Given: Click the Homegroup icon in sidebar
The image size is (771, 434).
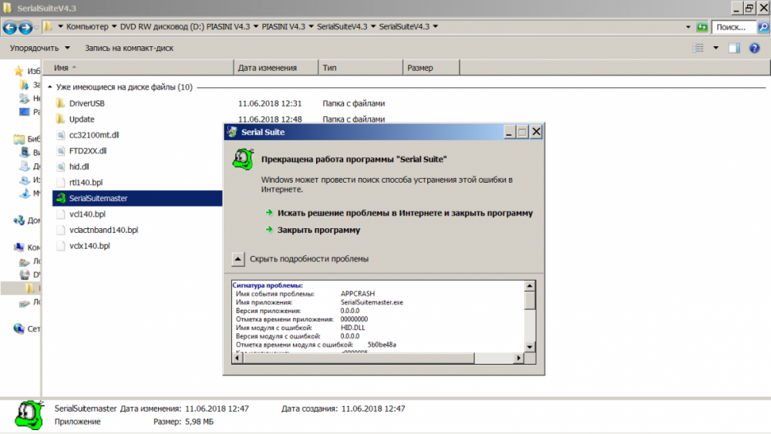Looking at the screenshot, I should coord(19,220).
